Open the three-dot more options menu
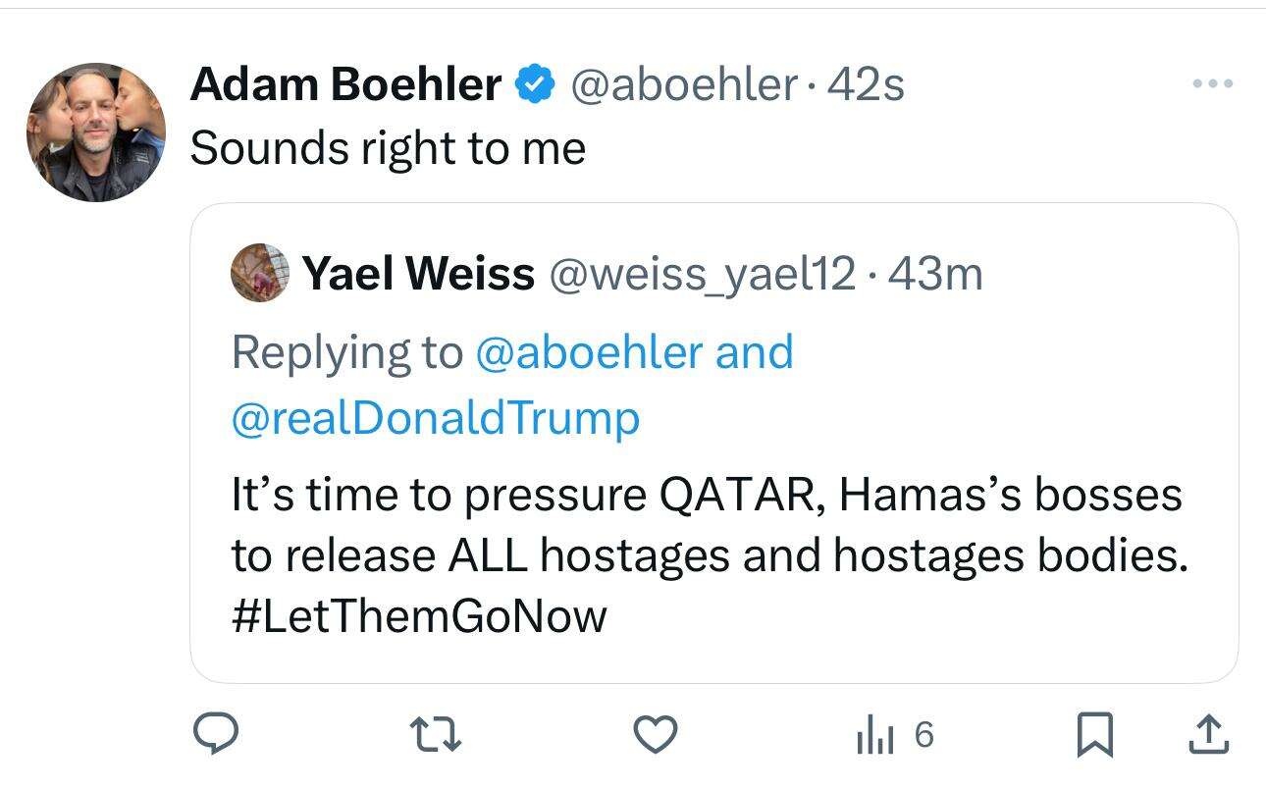The height and width of the screenshot is (791, 1266). tap(1212, 84)
